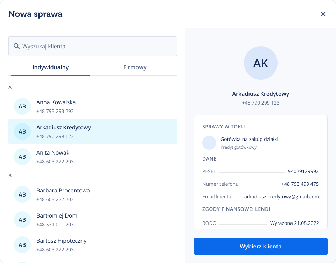Click the phone +48 531 001 203
The height and width of the screenshot is (263, 336).
click(55, 225)
